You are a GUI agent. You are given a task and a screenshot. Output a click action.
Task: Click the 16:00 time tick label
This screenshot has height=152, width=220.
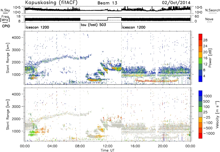[x=135, y=146]
